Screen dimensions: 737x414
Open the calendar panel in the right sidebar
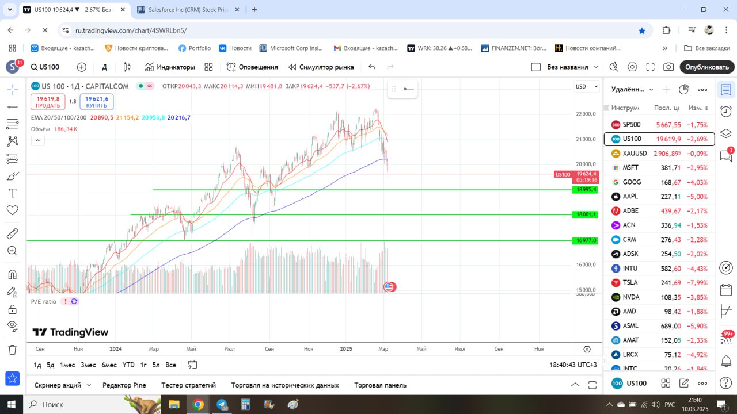726,290
